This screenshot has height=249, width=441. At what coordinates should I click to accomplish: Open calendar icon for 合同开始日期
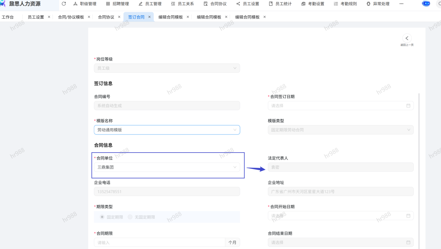pyautogui.click(x=408, y=216)
